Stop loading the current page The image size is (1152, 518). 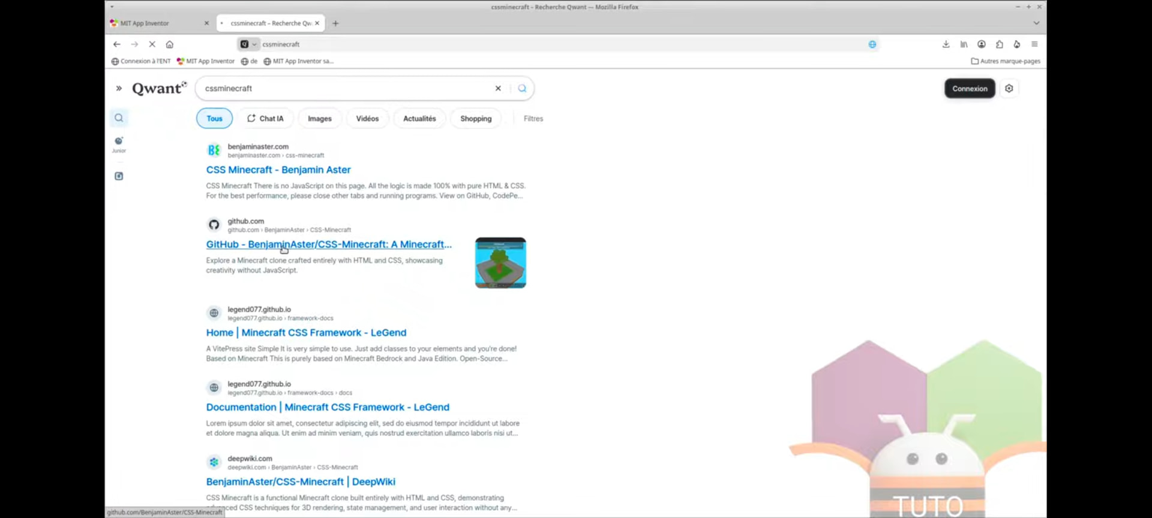(x=152, y=44)
